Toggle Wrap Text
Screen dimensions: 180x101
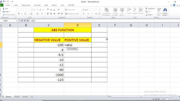70,10
